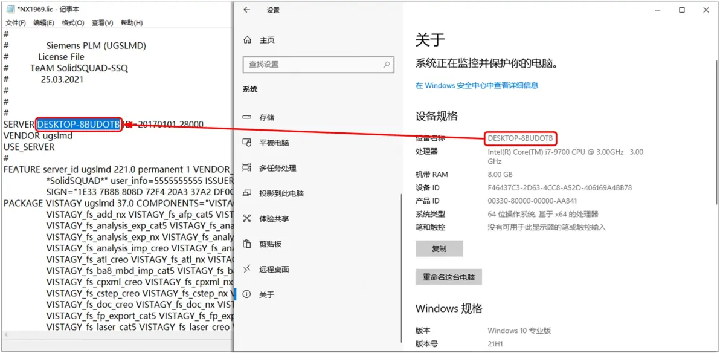This screenshot has height=353, width=720.
Task: Click the highlighted DESKTOP-8BUDOTB text in Notepad
Action: click(79, 124)
